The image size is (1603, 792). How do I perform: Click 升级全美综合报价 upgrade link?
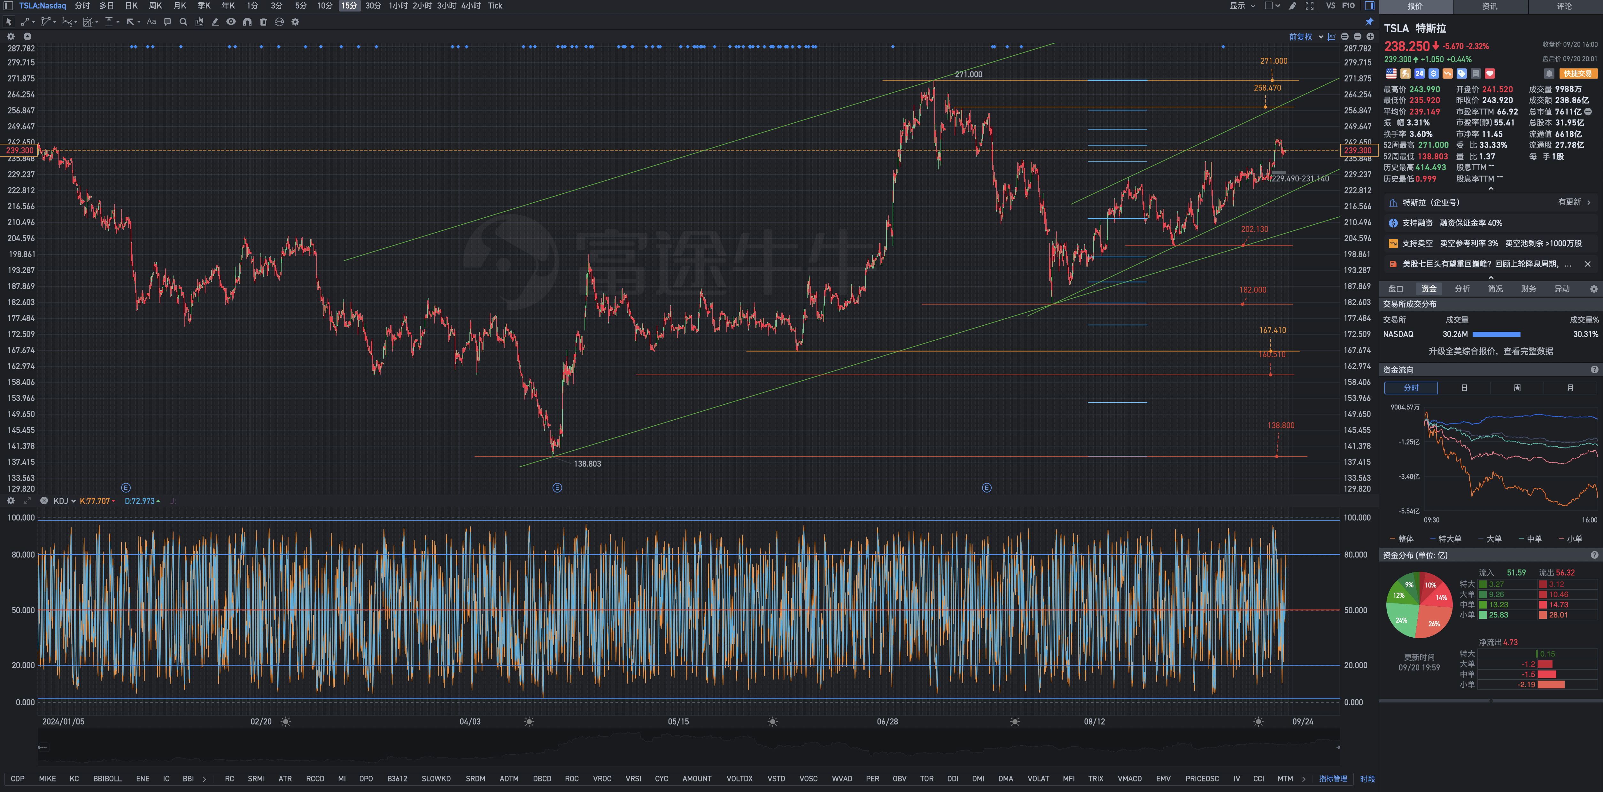coord(1491,351)
